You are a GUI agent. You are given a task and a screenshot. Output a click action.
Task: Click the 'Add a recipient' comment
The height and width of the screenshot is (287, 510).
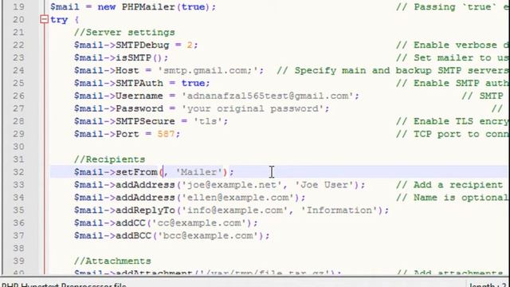(449, 185)
